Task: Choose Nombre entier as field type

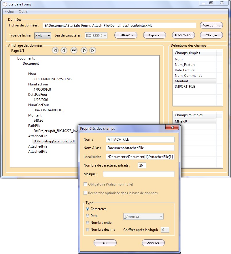Action: [x=88, y=223]
